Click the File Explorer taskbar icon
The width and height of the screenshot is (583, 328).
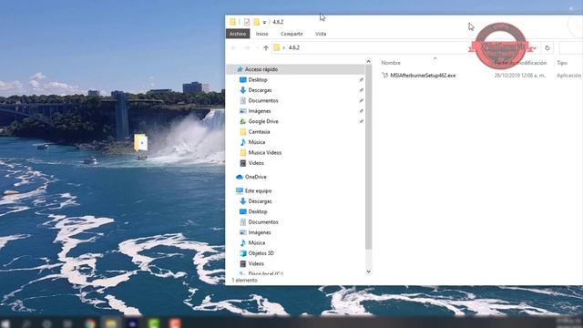(111, 323)
